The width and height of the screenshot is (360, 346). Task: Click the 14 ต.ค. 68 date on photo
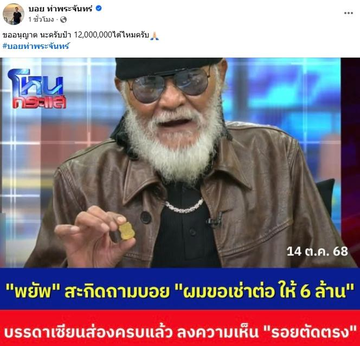(x=317, y=251)
